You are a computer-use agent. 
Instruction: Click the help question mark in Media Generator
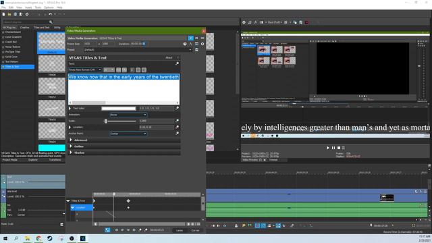[x=185, y=44]
